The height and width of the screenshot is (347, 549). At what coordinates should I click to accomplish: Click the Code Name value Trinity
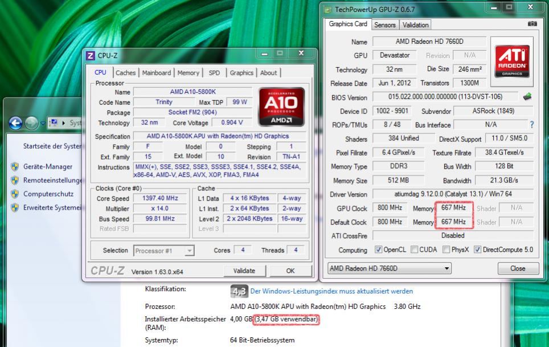(164, 102)
